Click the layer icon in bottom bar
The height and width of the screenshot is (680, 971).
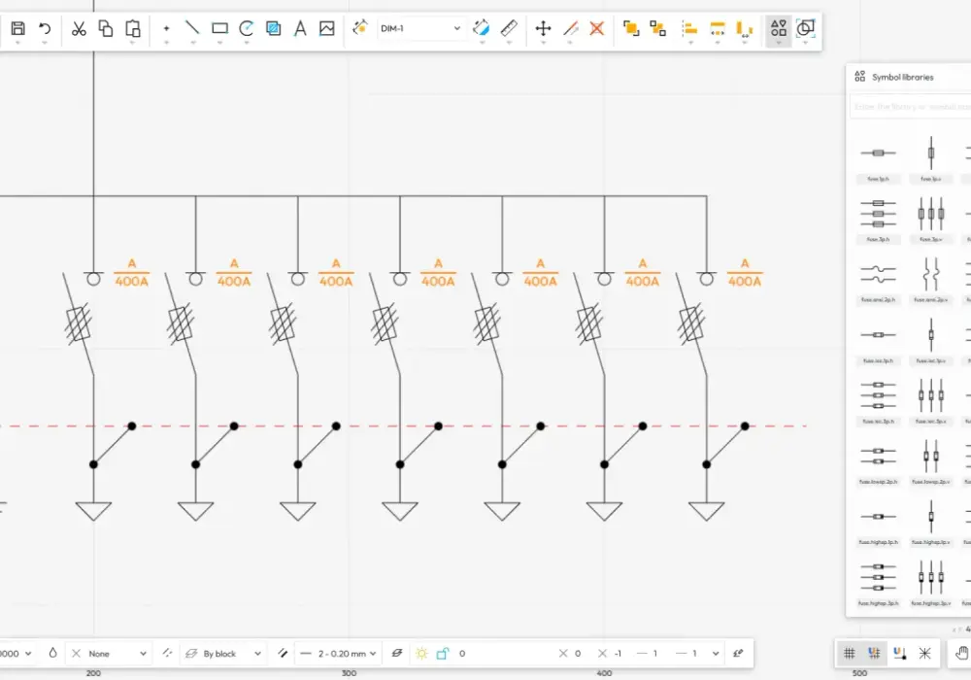pos(397,653)
